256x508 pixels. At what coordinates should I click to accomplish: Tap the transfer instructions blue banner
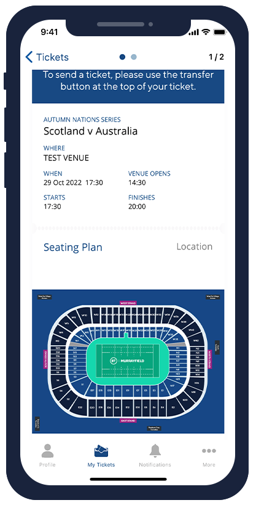(128, 86)
